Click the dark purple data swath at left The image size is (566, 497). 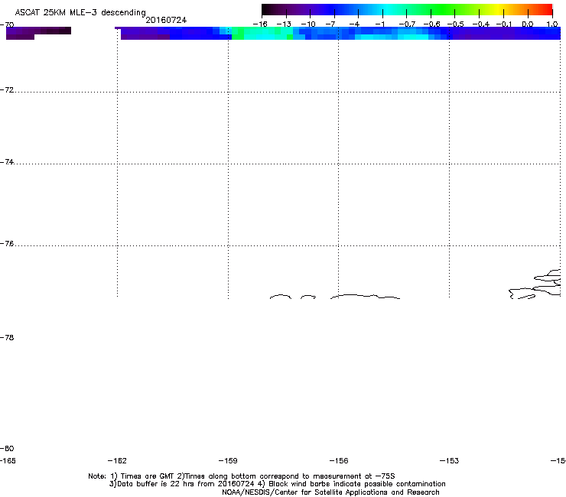click(38, 33)
